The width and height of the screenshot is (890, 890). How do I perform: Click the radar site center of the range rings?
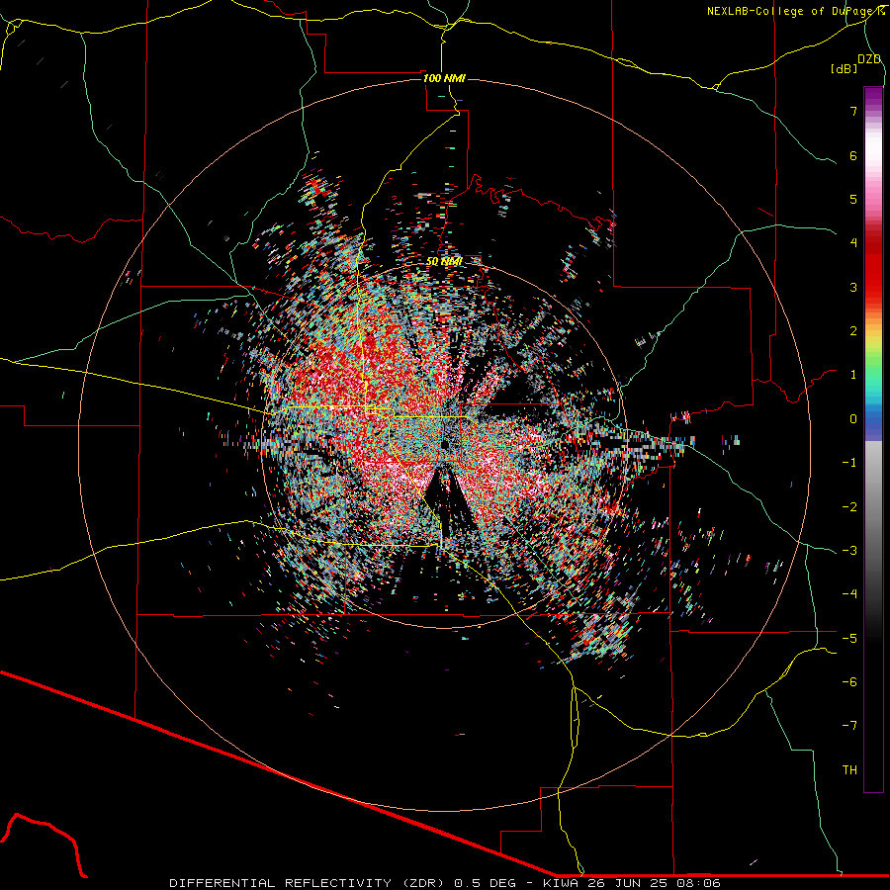(444, 444)
